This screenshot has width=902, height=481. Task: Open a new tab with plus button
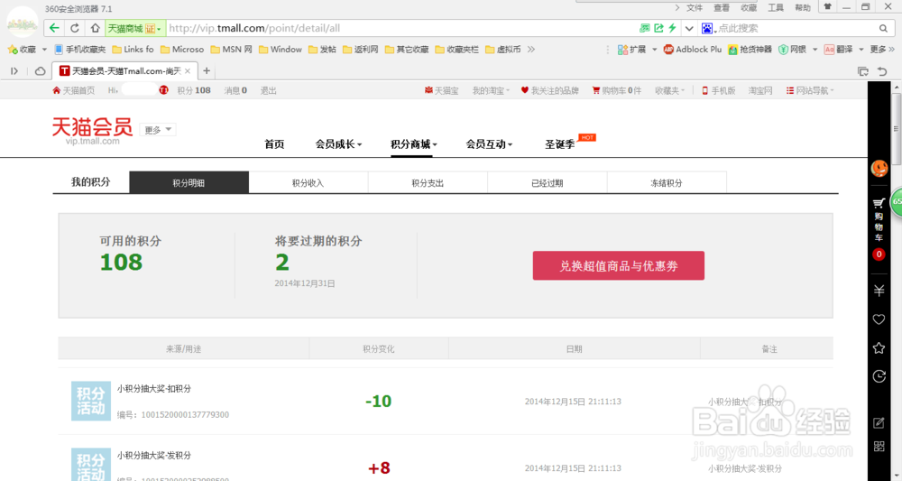(x=207, y=70)
